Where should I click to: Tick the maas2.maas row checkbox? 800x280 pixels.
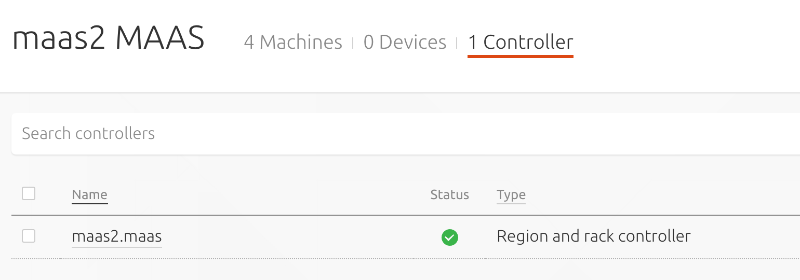tap(29, 236)
